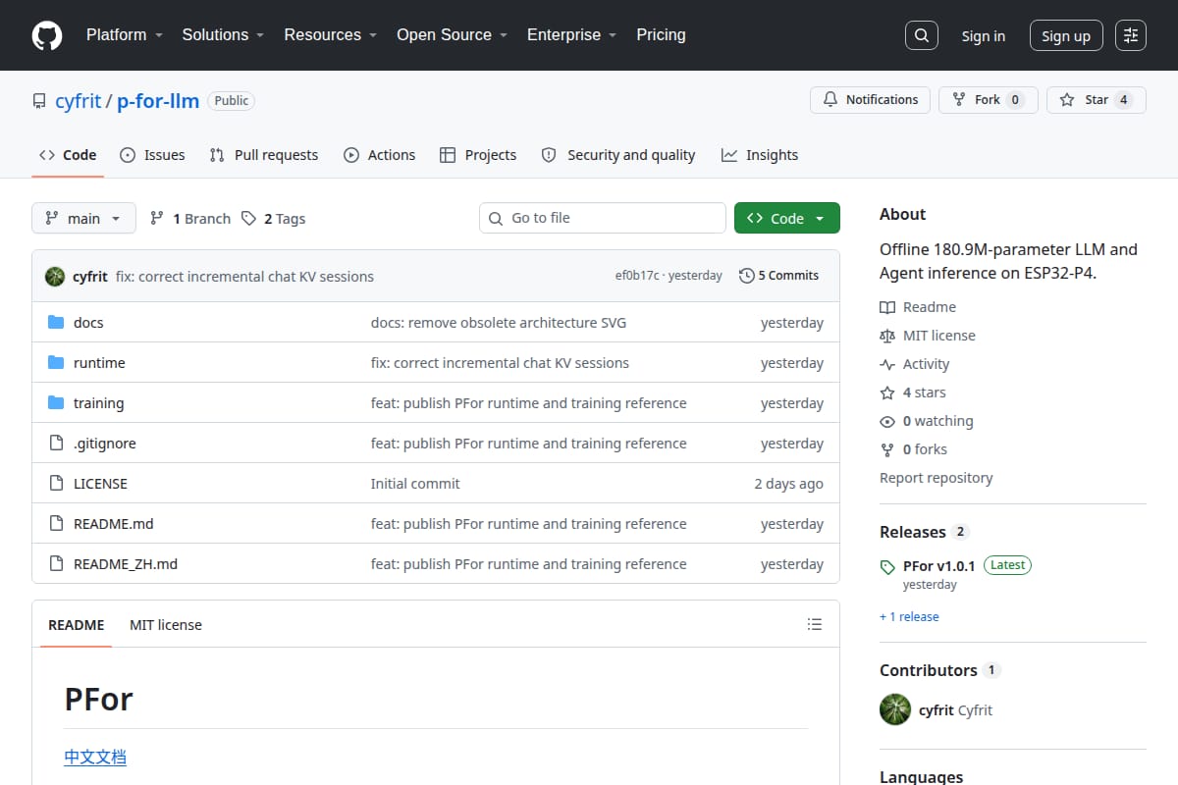Click the docs folder icon
Viewport: 1178px width, 785px height.
coord(56,323)
